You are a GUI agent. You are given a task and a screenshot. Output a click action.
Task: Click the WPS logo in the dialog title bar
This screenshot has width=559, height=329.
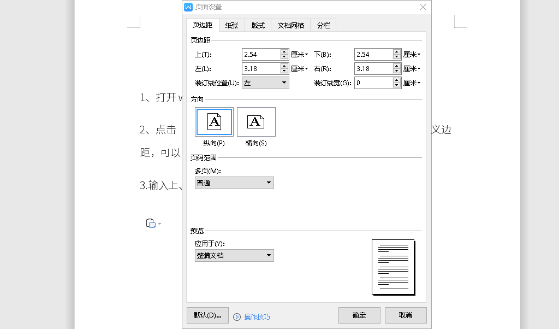(x=189, y=8)
